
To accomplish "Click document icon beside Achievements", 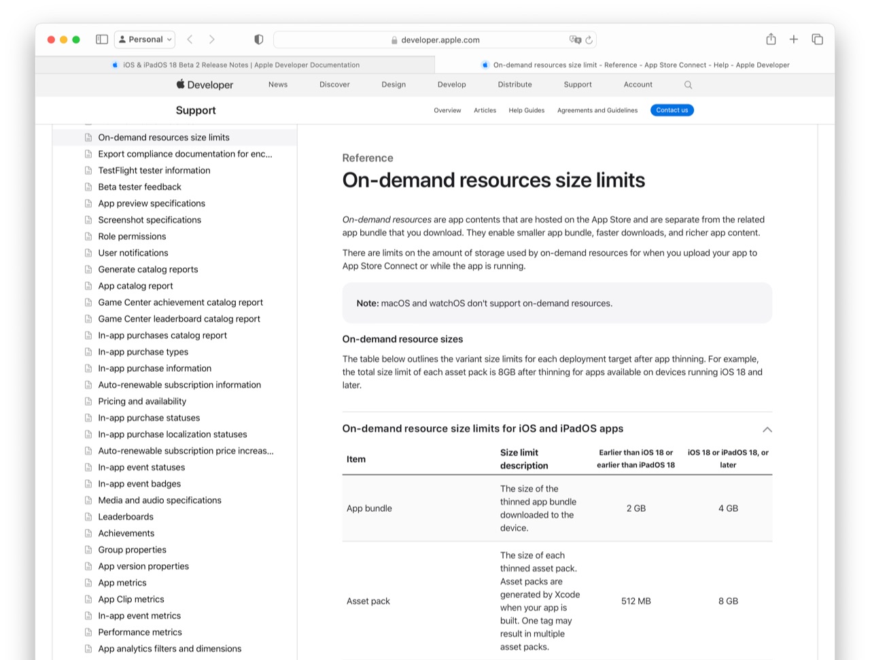I will [x=88, y=533].
